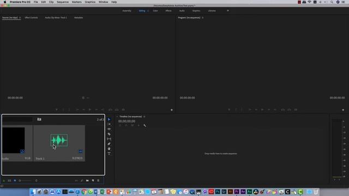Open the Graphics menu
This screenshot has width=349, height=196.
coord(90,2)
